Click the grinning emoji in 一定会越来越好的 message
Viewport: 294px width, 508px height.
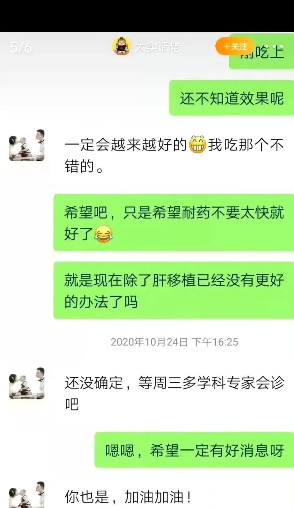[197, 145]
